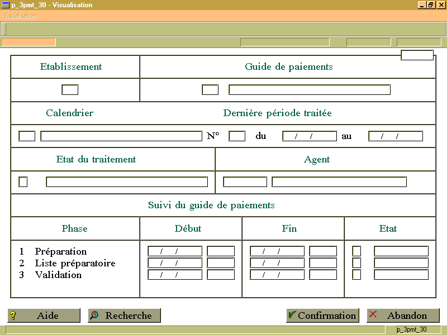The width and height of the screenshot is (447, 335).
Task: Click the Préparation Etat small box
Action: tap(356, 251)
